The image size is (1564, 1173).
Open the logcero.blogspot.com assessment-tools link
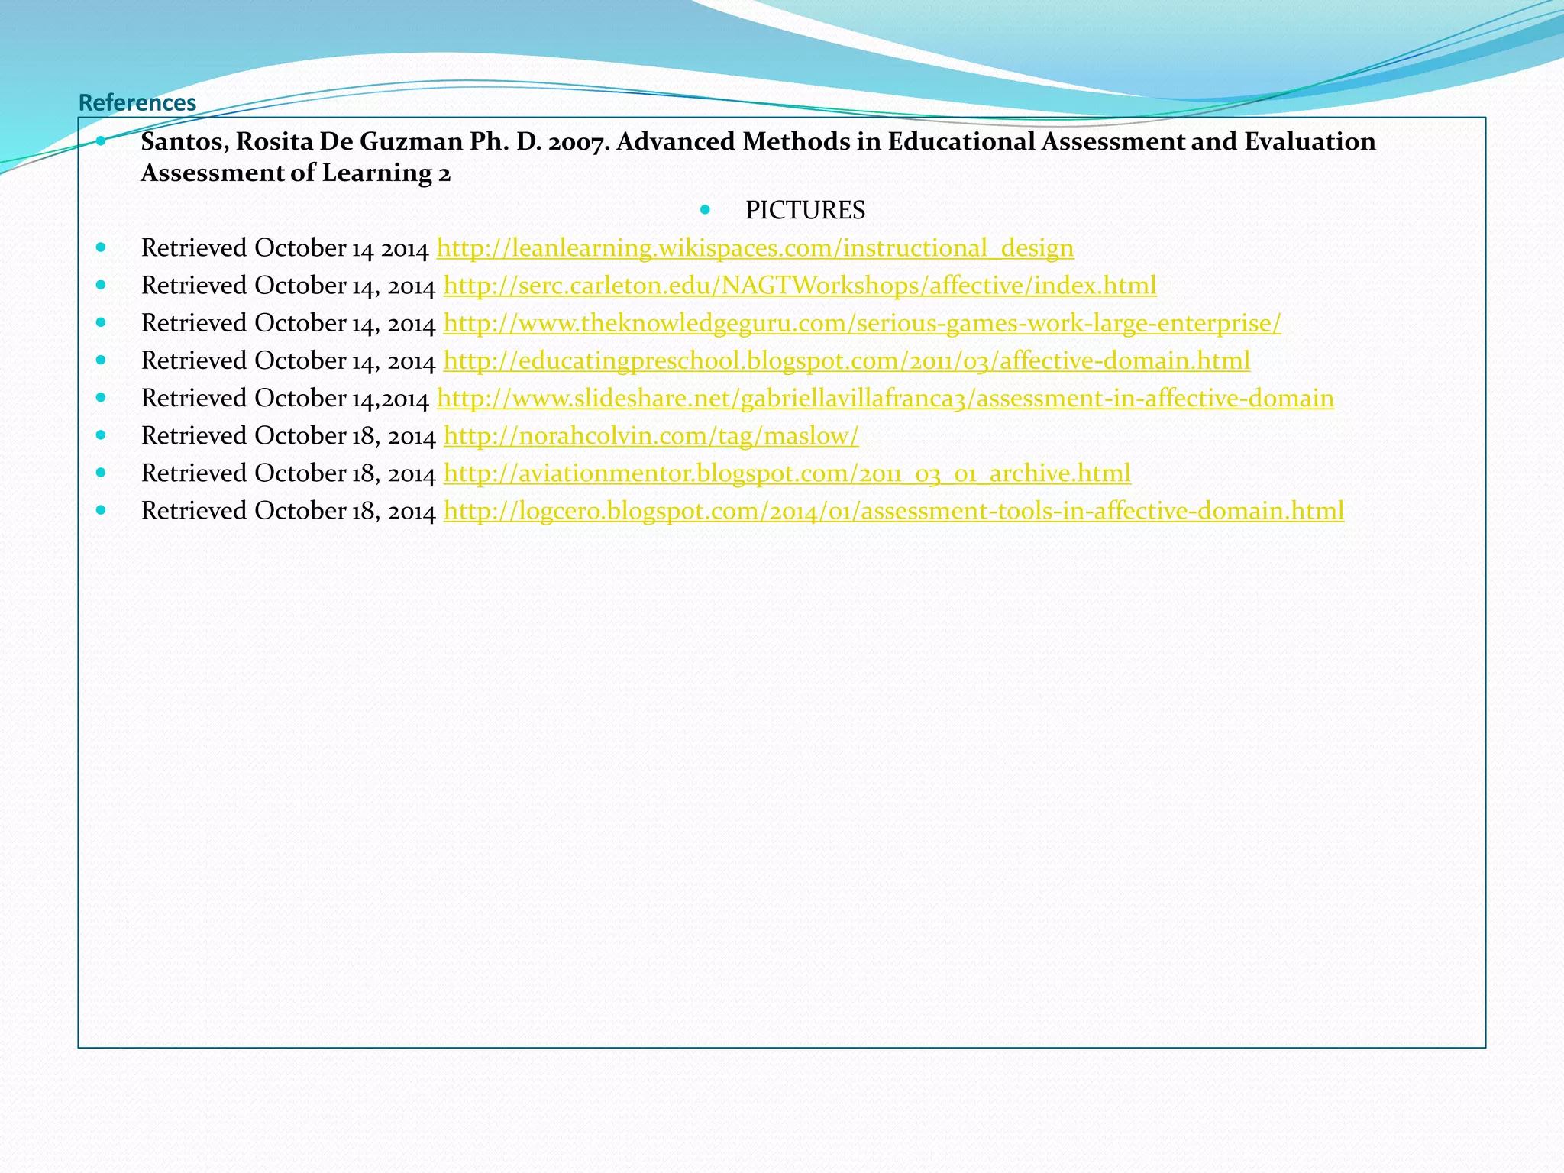[893, 511]
